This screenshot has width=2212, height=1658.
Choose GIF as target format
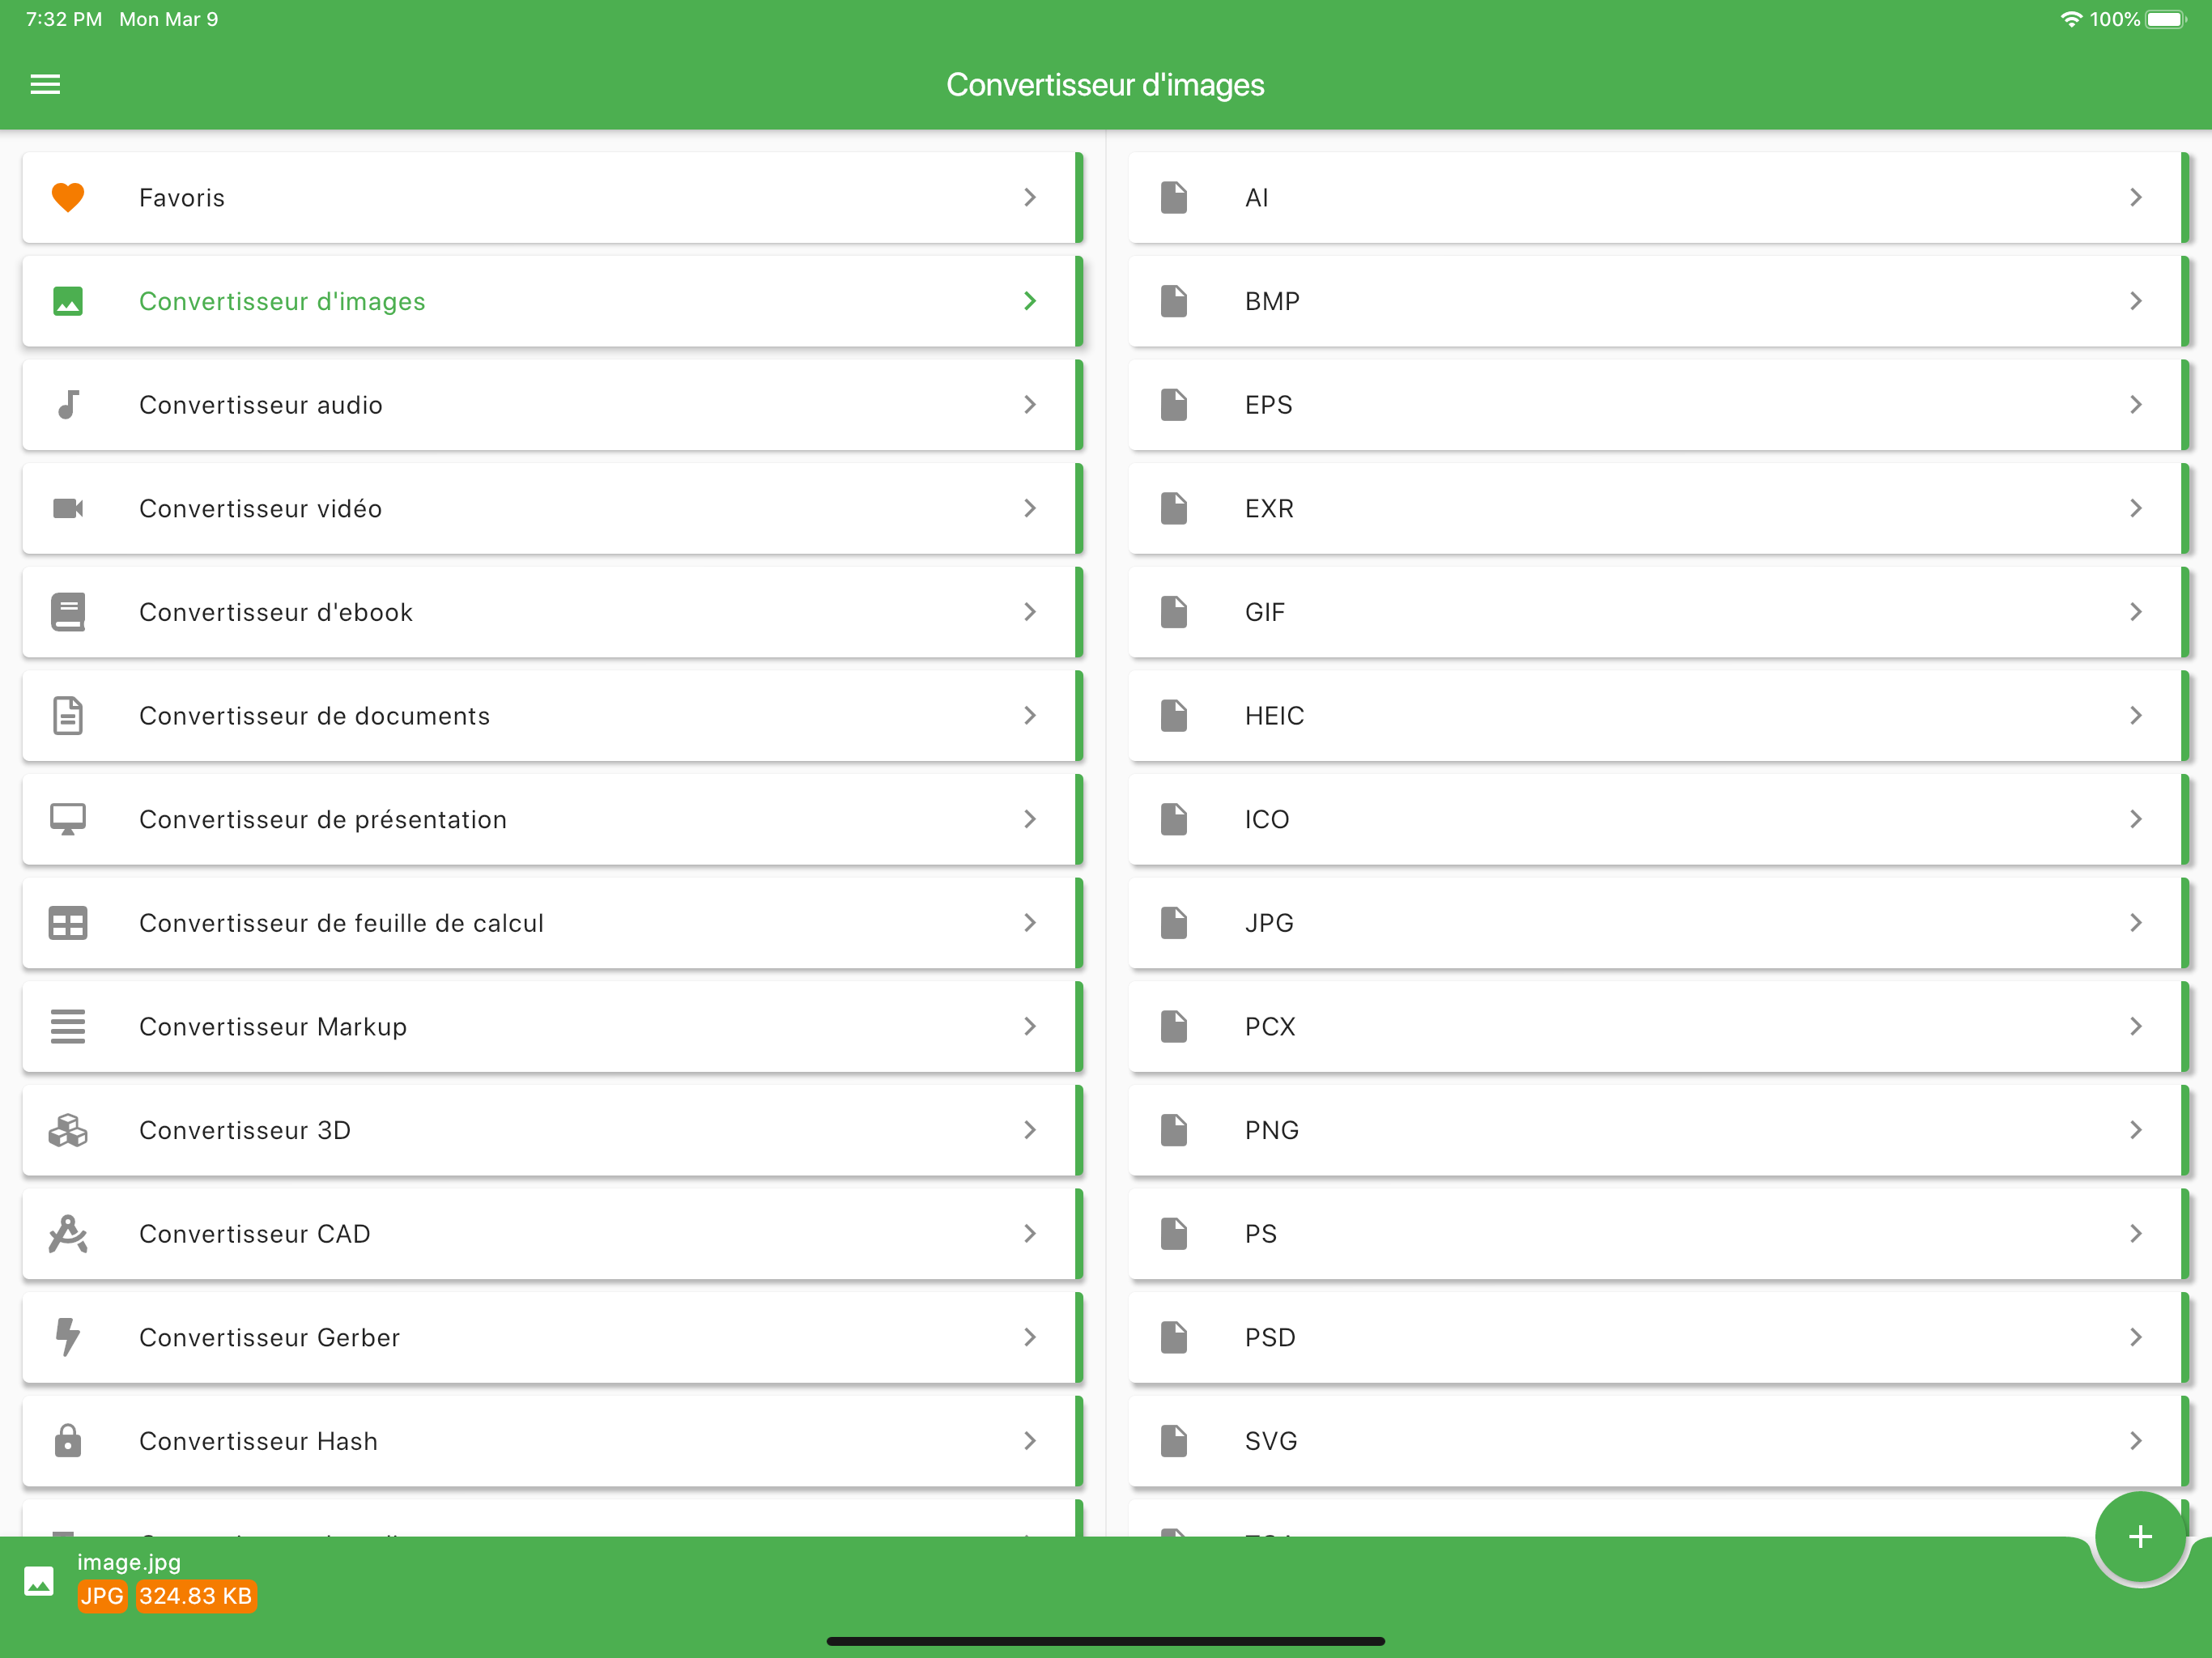point(1264,612)
